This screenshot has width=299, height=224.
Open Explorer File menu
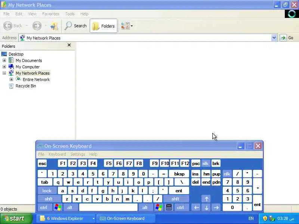click(6, 14)
